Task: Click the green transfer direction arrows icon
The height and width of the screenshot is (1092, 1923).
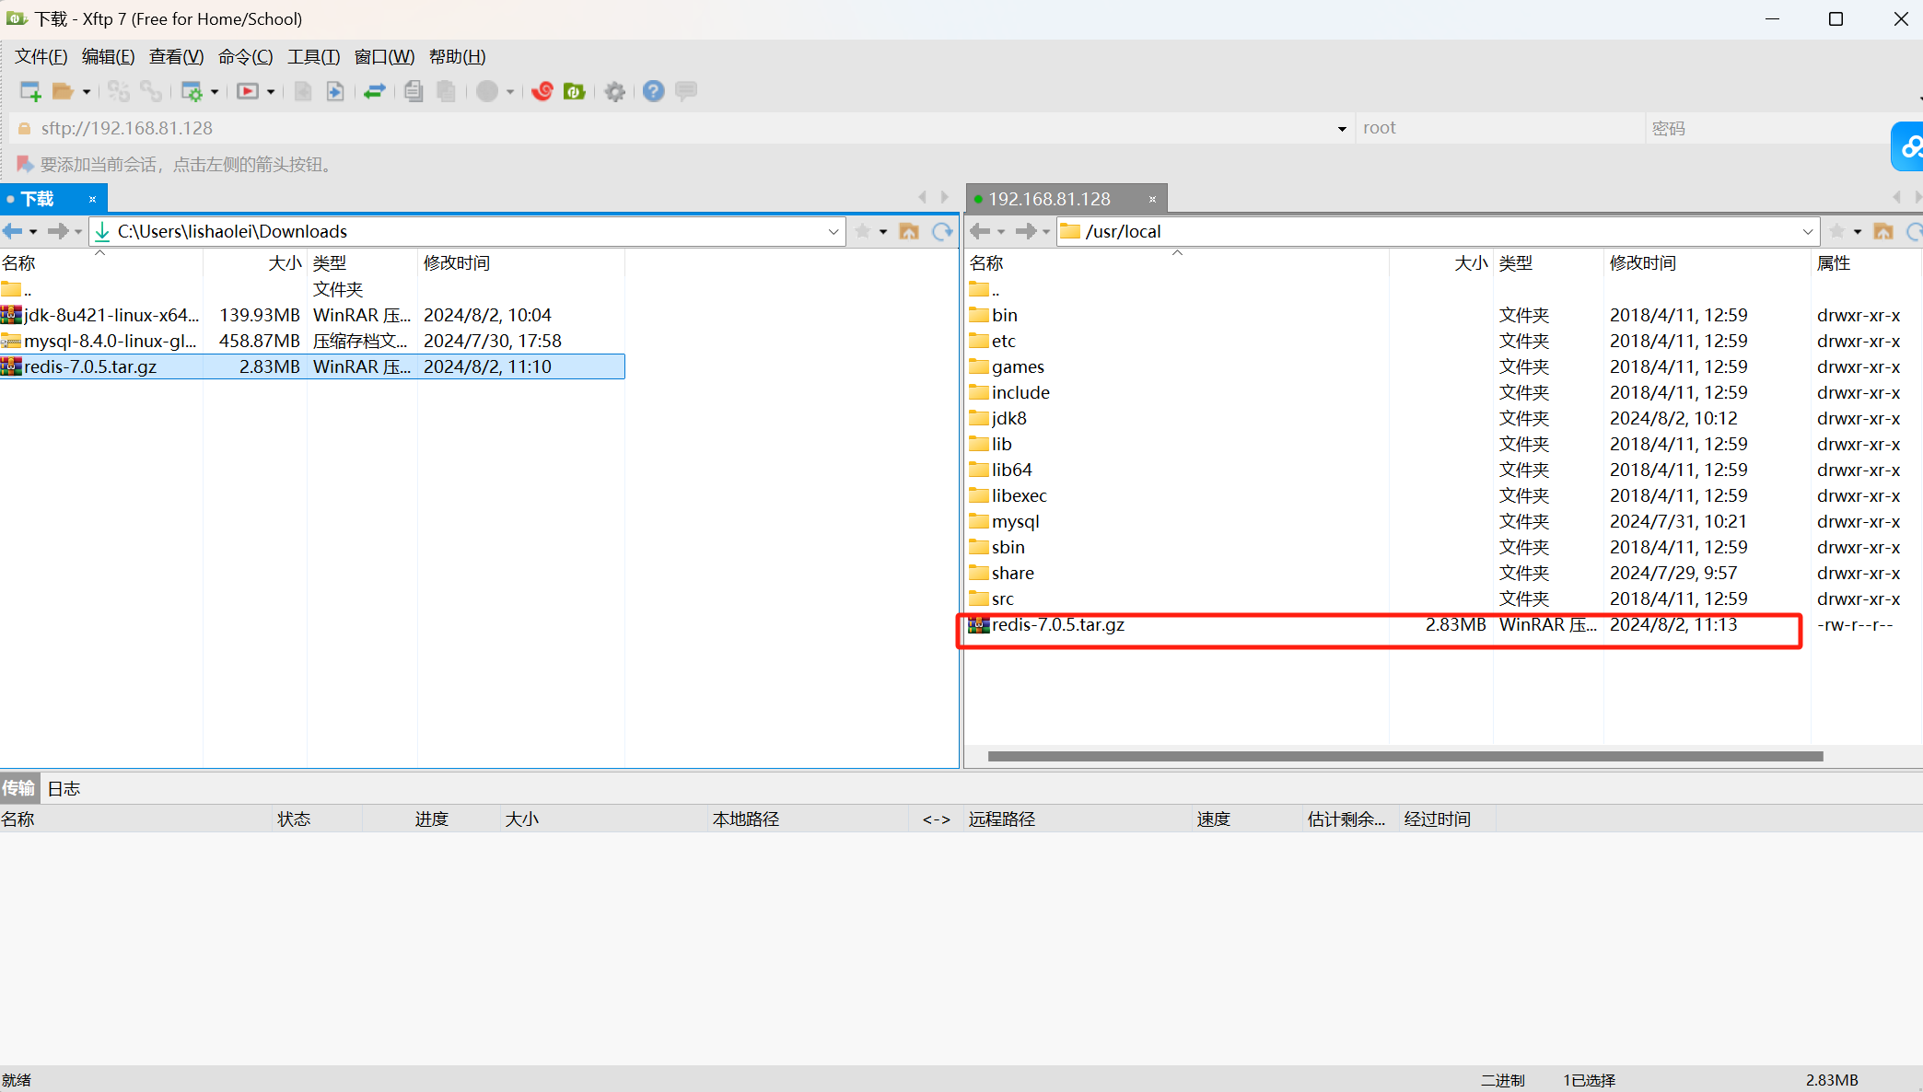Action: [374, 91]
